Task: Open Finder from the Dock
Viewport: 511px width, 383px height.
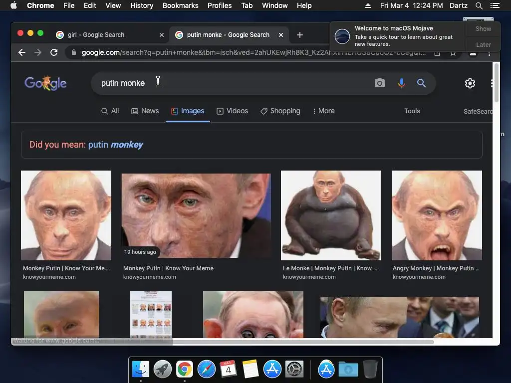Action: pos(141,370)
